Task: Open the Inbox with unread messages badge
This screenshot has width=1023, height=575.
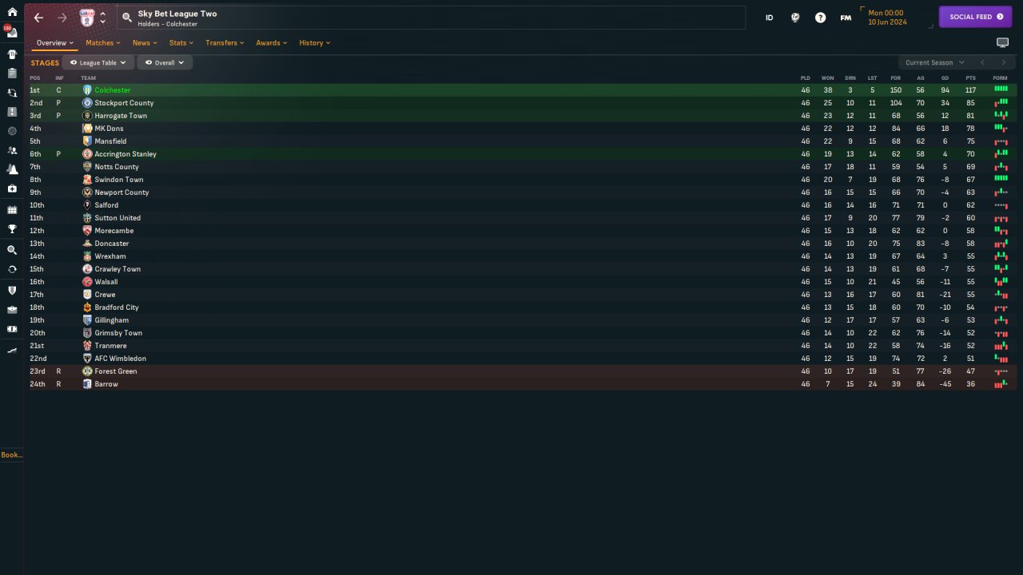Action: click(x=12, y=32)
